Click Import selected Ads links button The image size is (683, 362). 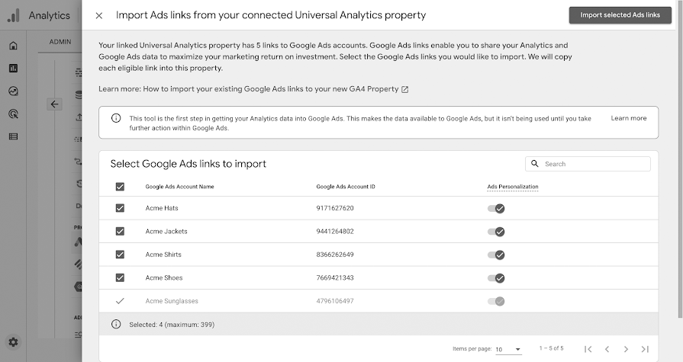620,15
